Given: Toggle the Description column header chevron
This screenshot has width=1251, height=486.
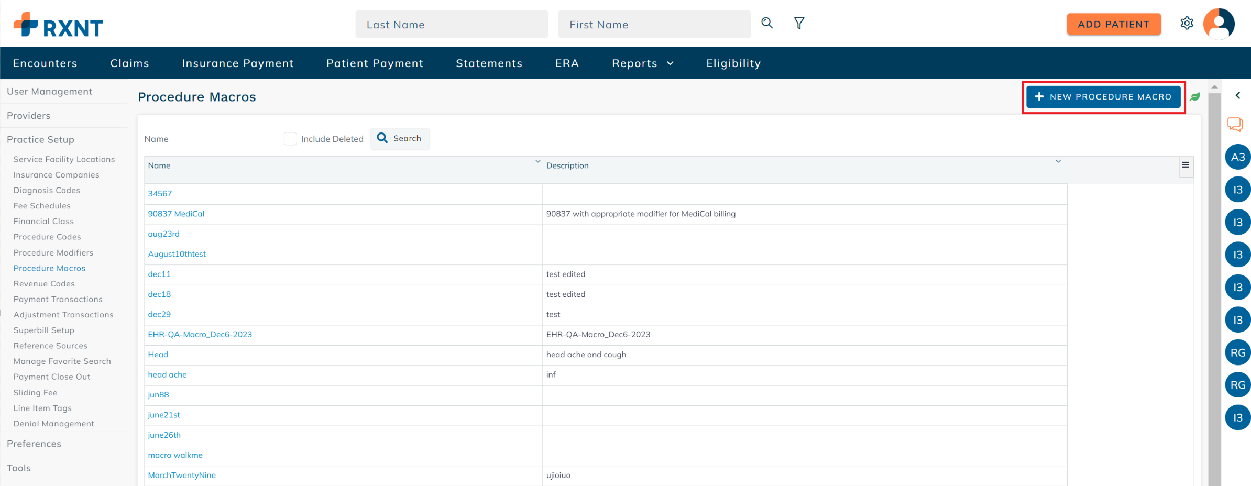Looking at the screenshot, I should 1059,161.
